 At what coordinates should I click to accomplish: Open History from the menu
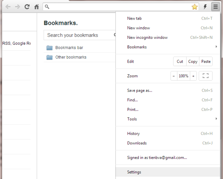click(133, 134)
